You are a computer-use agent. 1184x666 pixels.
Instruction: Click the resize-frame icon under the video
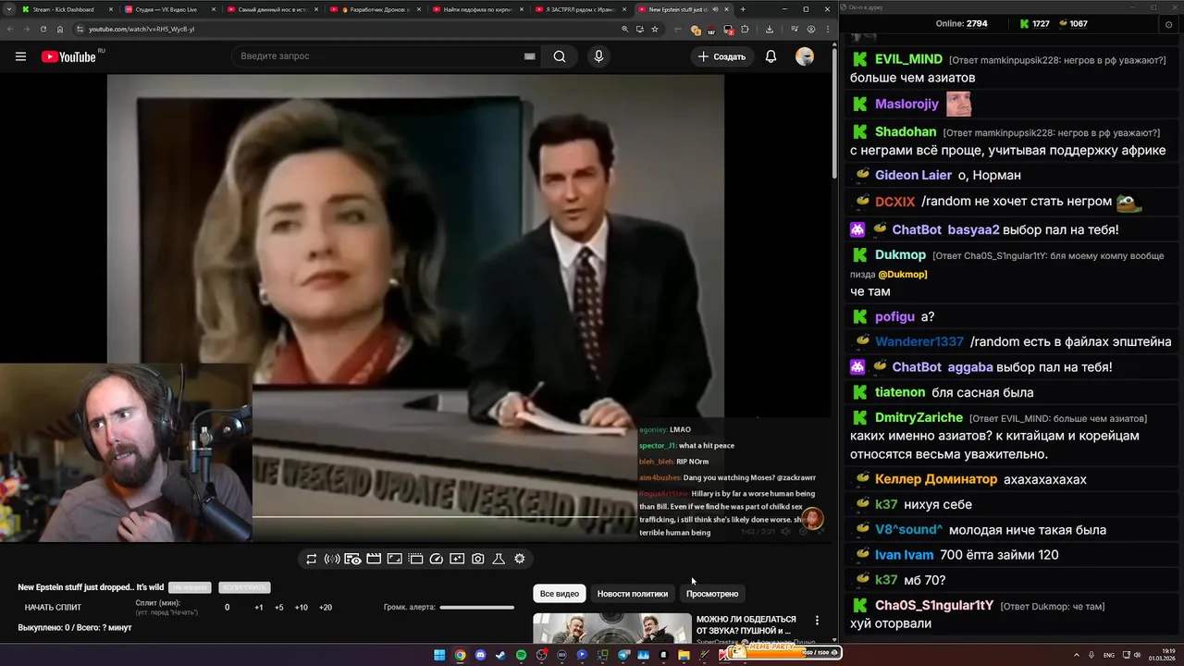pos(394,559)
